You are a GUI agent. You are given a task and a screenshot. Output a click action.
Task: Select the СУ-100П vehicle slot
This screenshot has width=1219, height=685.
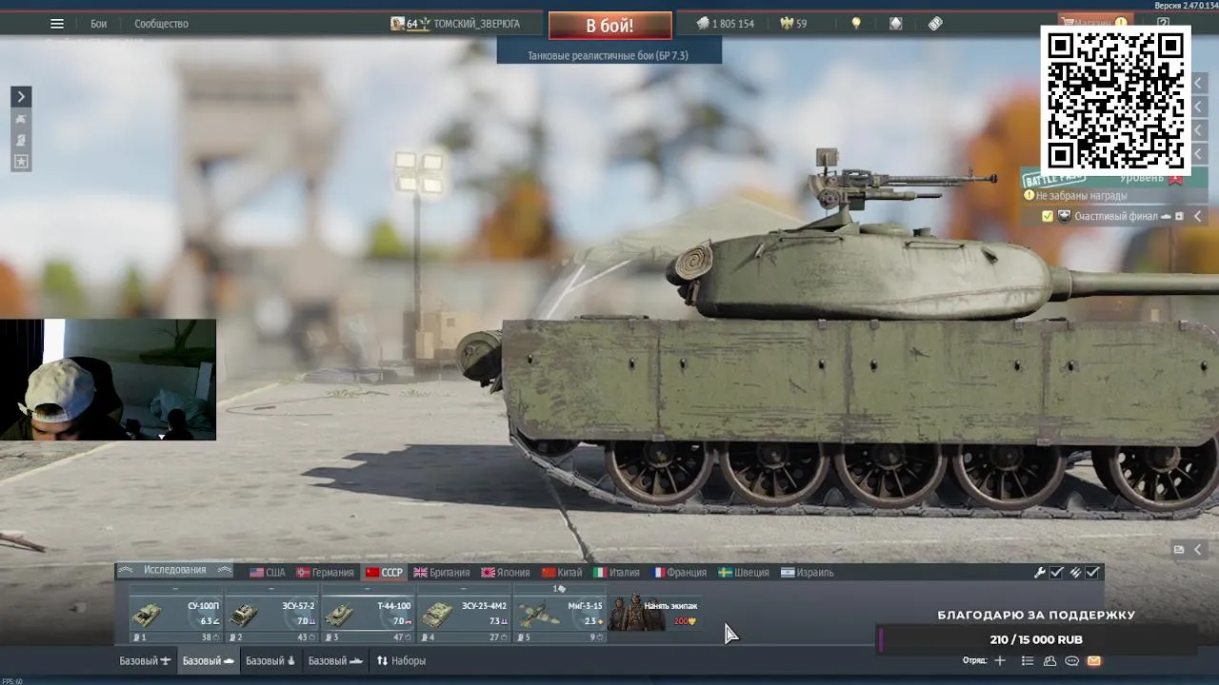[x=175, y=616]
